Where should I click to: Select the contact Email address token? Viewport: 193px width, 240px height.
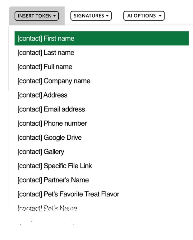(x=51, y=109)
